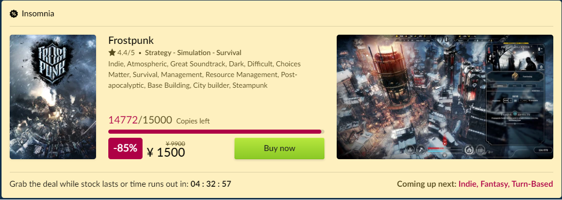Click the crossed-out ¥ 9900 original price
The height and width of the screenshot is (200, 562).
pyautogui.click(x=175, y=143)
